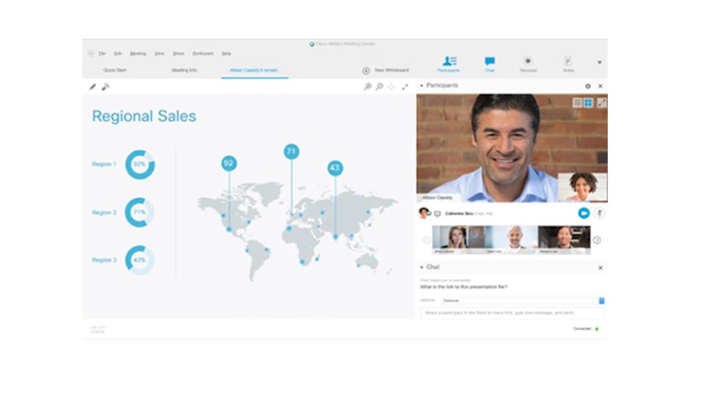Screen dimensions: 723x406
Task: Click the 43 map pin marker
Action: click(x=335, y=168)
